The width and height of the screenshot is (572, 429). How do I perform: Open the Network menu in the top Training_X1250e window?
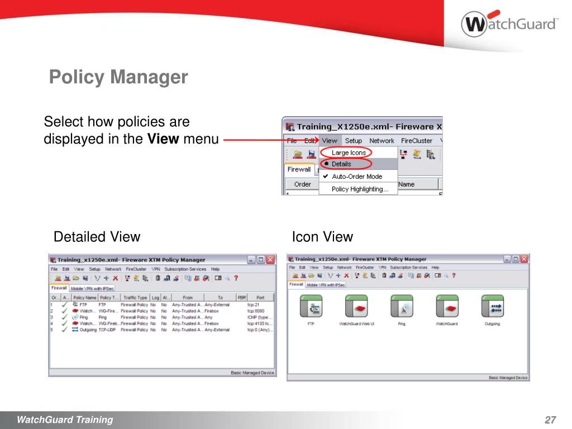tap(382, 140)
